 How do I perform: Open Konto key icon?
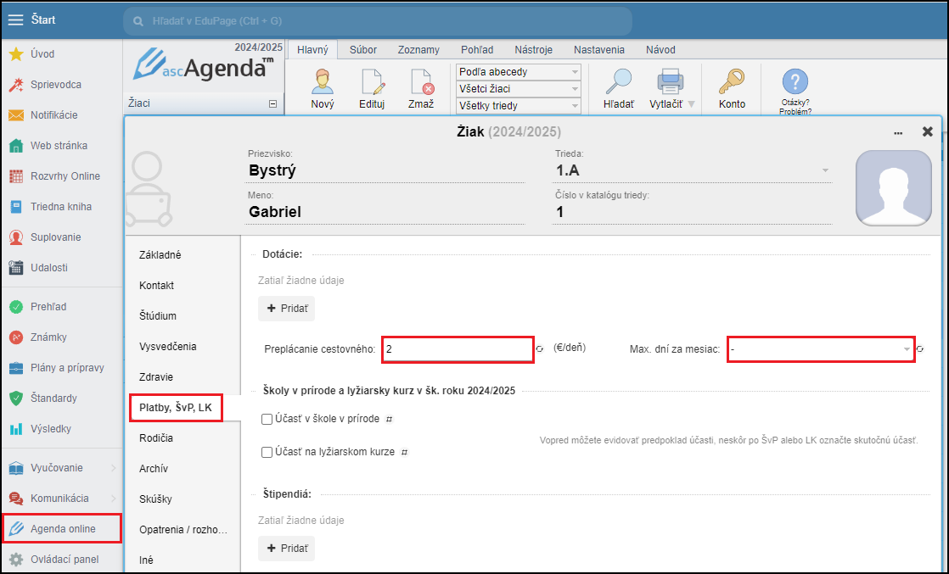coord(732,81)
